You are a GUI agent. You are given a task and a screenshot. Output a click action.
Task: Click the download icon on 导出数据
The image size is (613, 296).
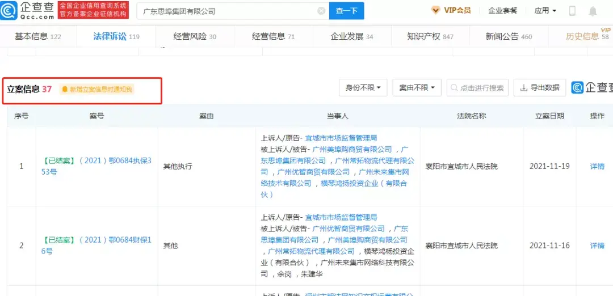click(523, 88)
